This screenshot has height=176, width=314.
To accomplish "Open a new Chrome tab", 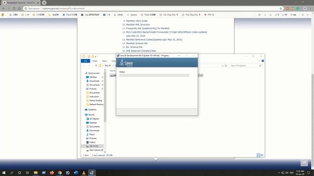I will point(44,3).
